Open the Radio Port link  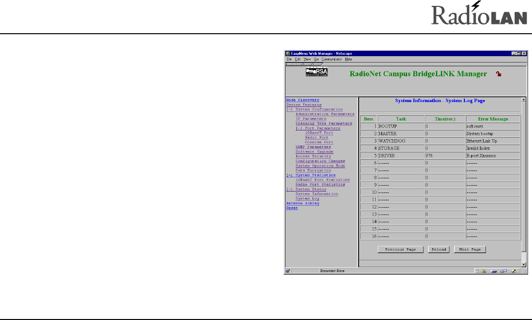(x=316, y=138)
